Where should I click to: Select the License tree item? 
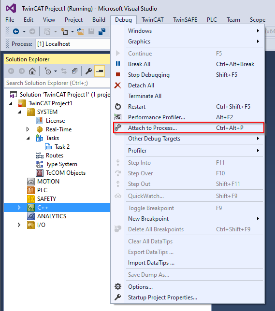click(x=55, y=121)
